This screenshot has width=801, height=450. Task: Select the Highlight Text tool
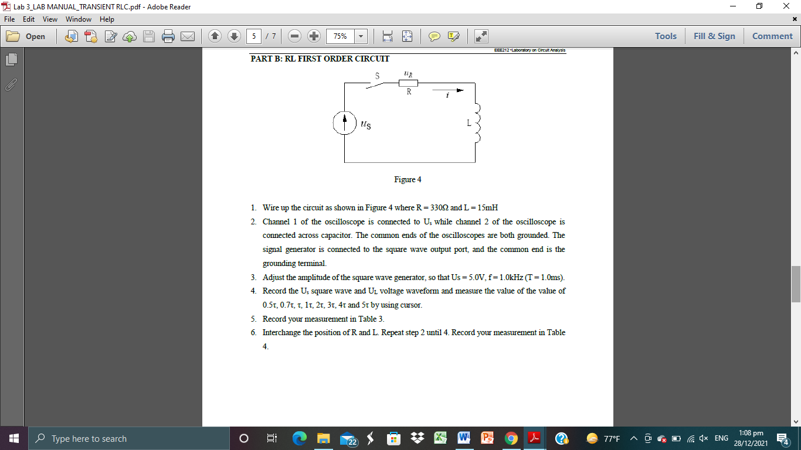(x=453, y=36)
